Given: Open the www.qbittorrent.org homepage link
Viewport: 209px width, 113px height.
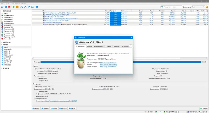Looking at the screenshot, I should pyautogui.click(x=108, y=63).
